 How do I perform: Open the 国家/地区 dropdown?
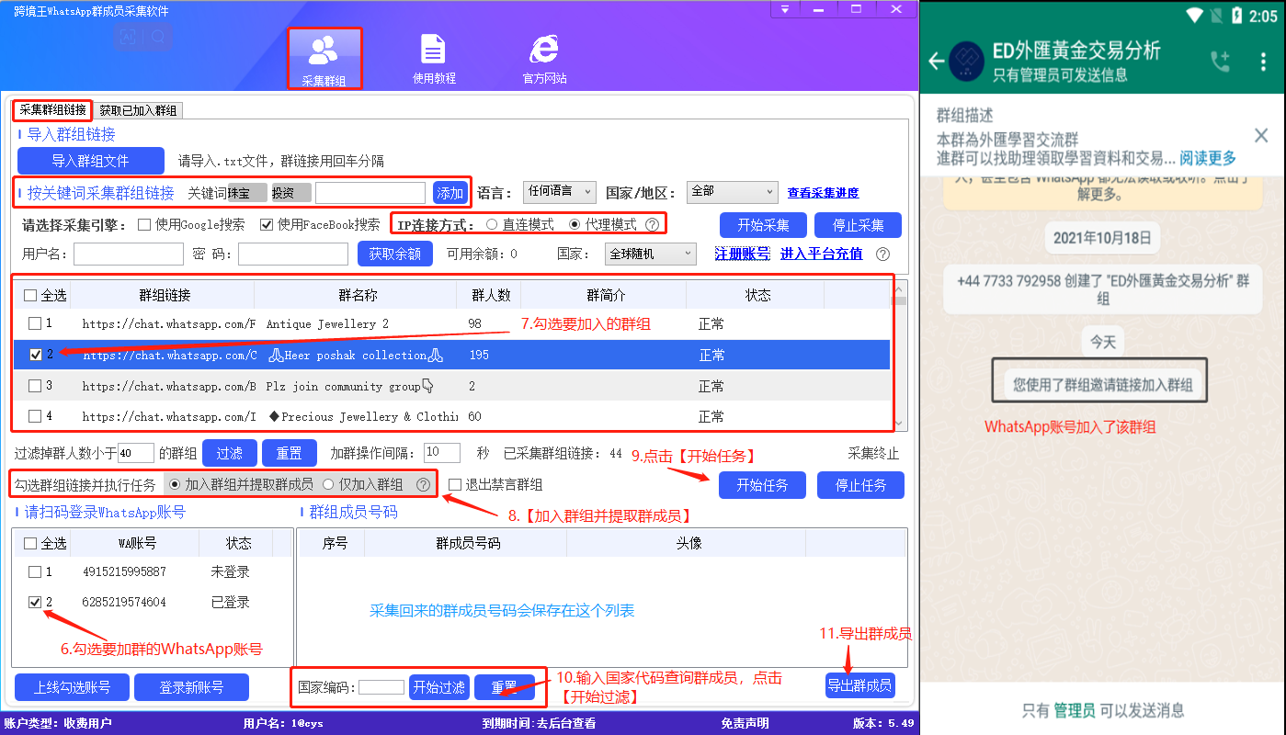(x=732, y=192)
